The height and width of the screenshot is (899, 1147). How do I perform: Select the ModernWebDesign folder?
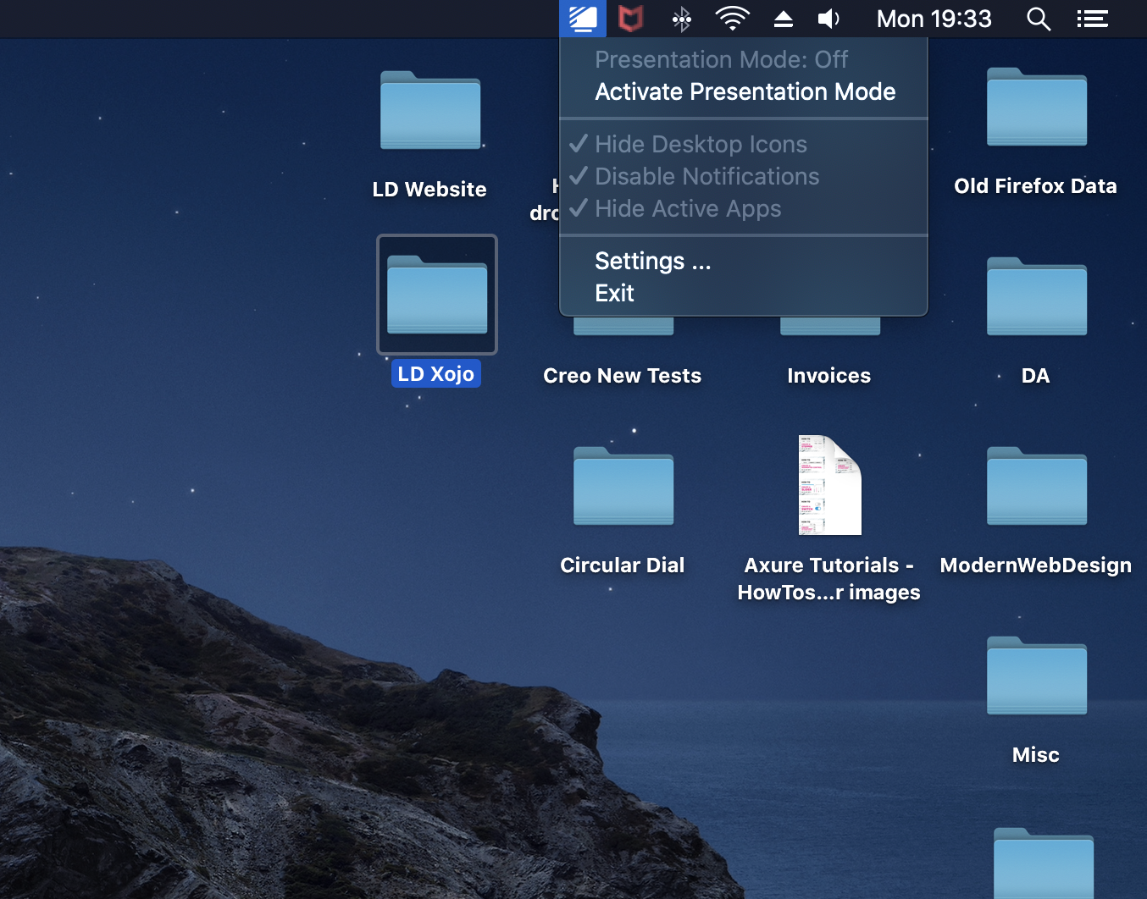(1037, 488)
